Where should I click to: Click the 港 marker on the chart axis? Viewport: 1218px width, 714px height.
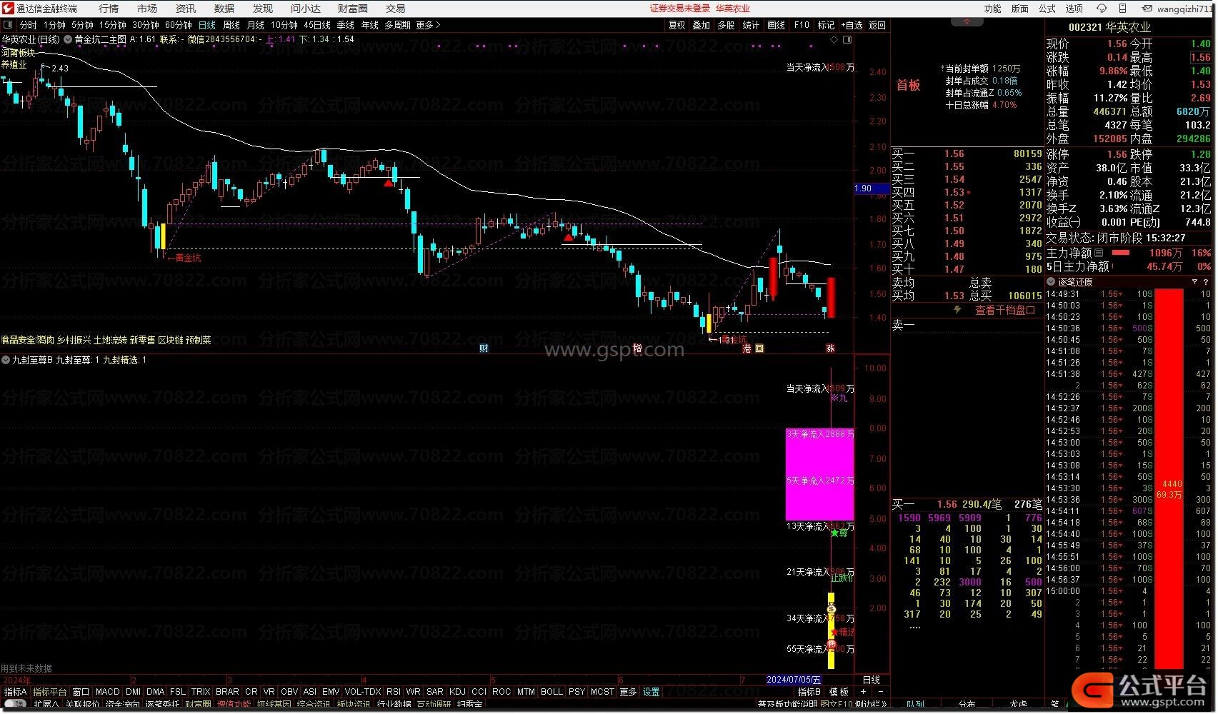[x=747, y=348]
